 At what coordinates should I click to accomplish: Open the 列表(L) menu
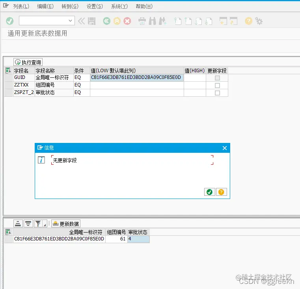click(x=21, y=7)
